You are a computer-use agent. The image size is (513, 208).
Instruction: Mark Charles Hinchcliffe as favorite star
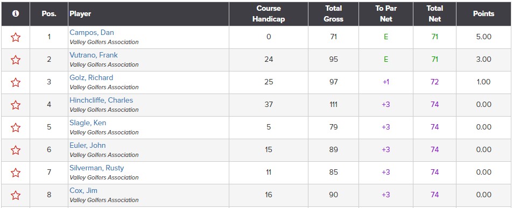[16, 105]
